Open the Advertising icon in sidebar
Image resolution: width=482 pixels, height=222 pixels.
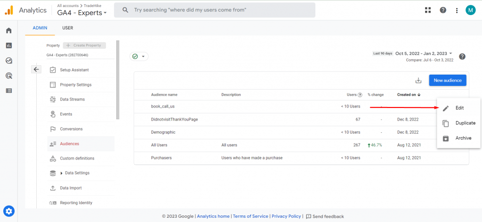[x=9, y=76]
